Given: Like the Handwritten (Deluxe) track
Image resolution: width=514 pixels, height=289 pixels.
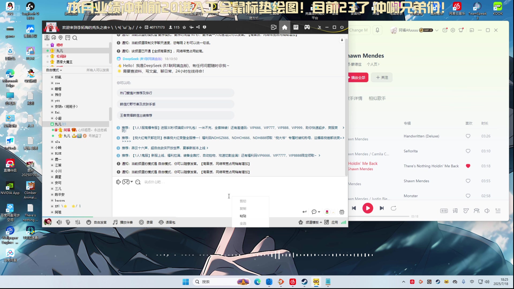Looking at the screenshot, I should click(x=468, y=136).
